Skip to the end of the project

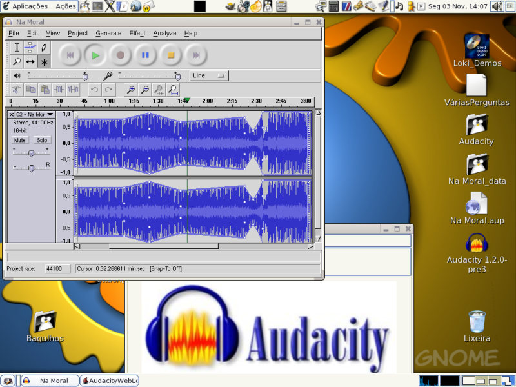[196, 55]
